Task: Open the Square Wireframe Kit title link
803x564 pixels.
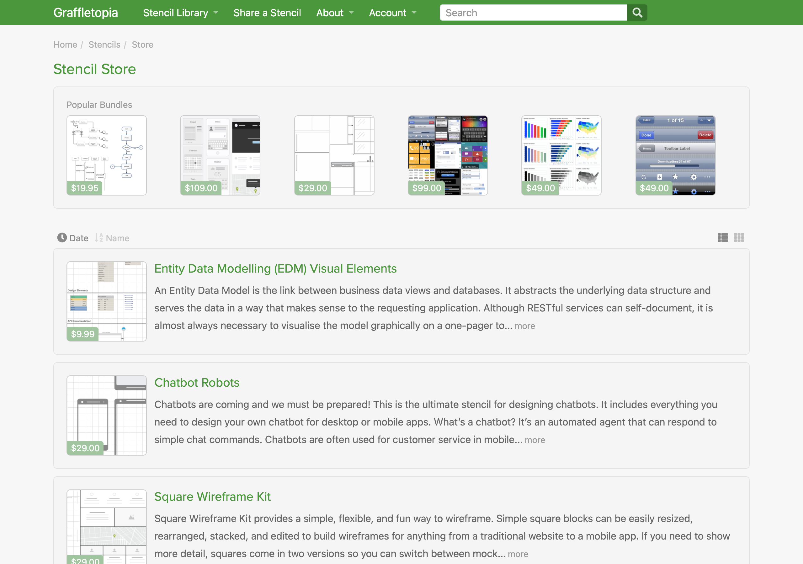Action: (212, 497)
